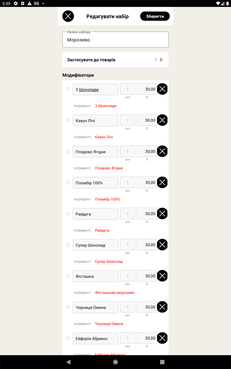Remove the Райдуга modifier
The image size is (231, 369).
[x=162, y=214]
